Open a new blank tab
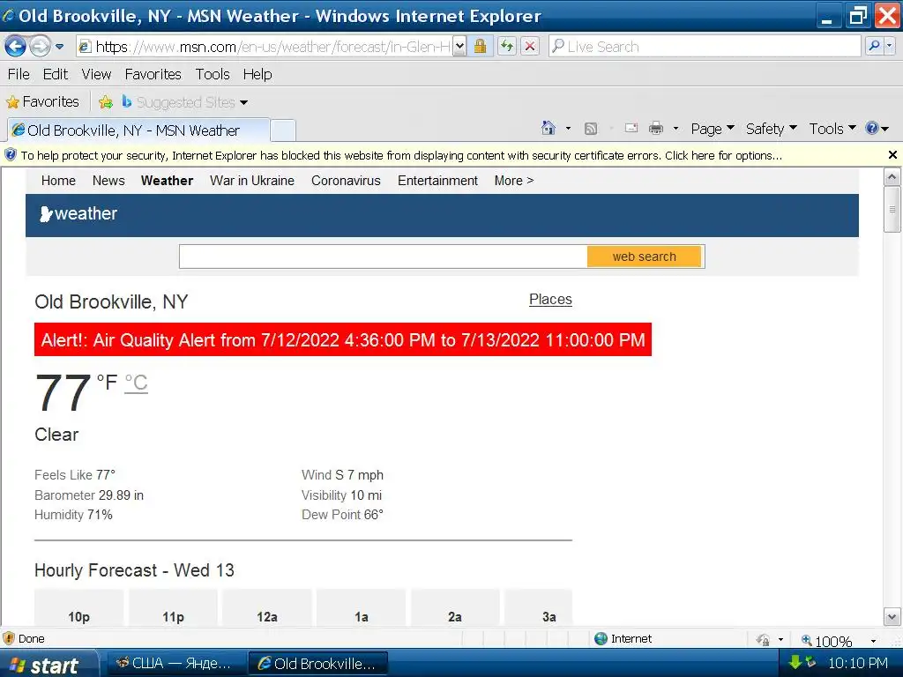Image resolution: width=903 pixels, height=677 pixels. (283, 130)
